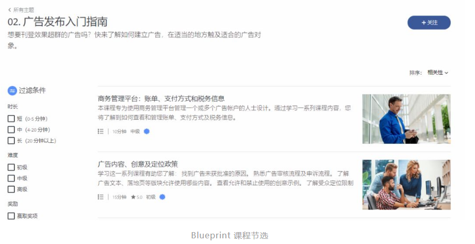This screenshot has height=244, width=475.
Task: Click the team at computer thumbnail
Action: (406, 185)
